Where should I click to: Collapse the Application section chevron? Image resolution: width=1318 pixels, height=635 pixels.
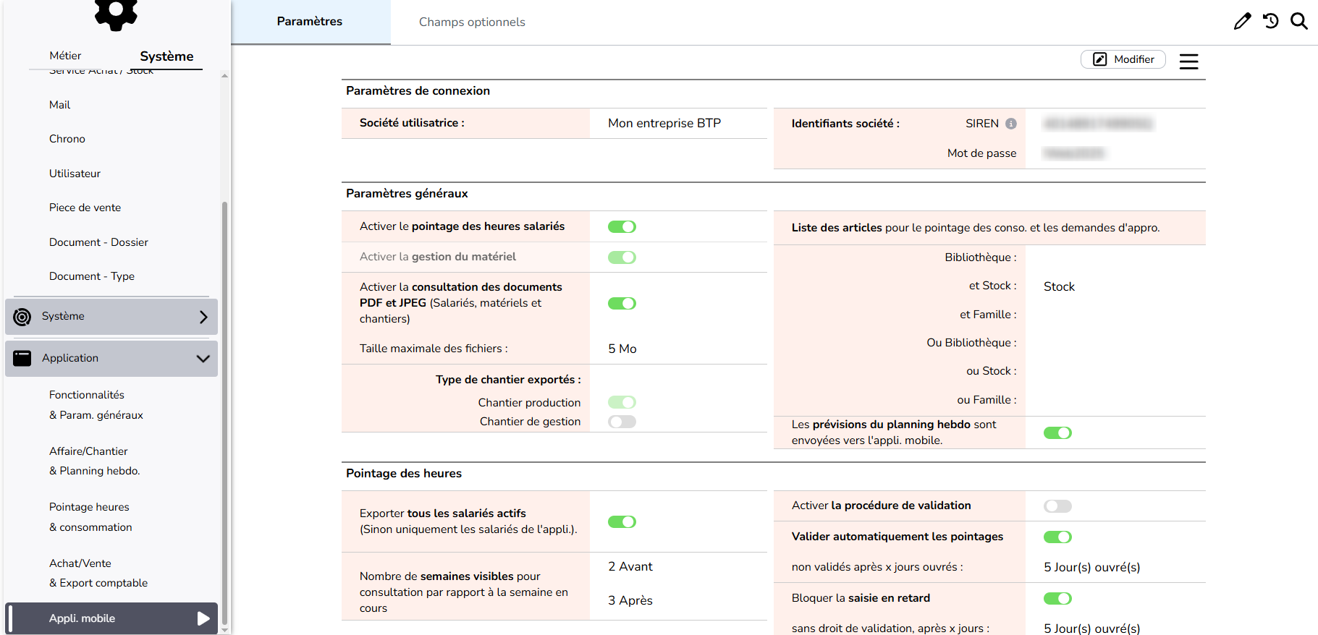[x=203, y=358]
